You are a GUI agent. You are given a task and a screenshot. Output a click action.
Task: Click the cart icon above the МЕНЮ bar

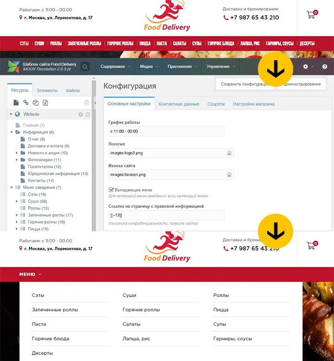tap(312, 245)
